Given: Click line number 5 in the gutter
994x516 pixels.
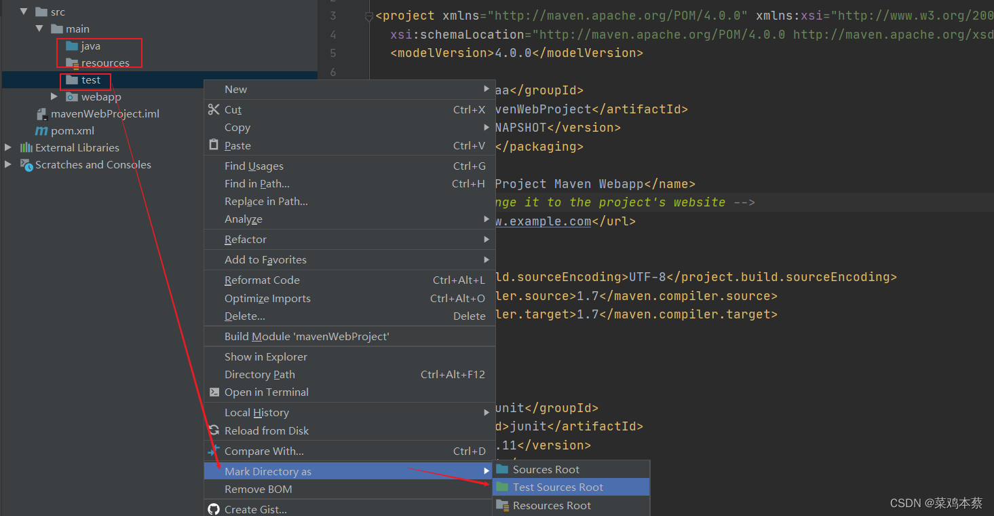Looking at the screenshot, I should [332, 52].
